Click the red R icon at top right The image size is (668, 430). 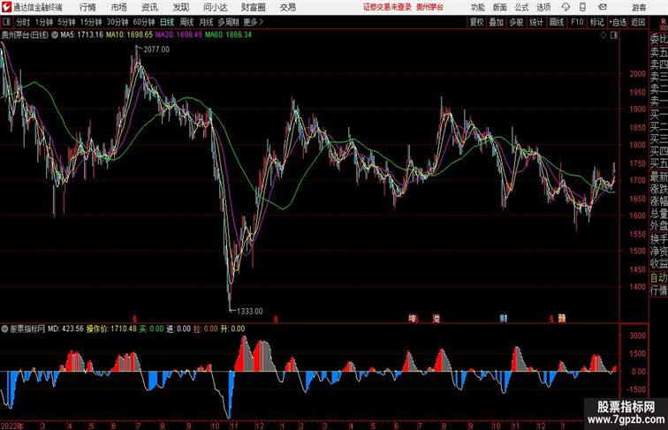pyautogui.click(x=664, y=22)
